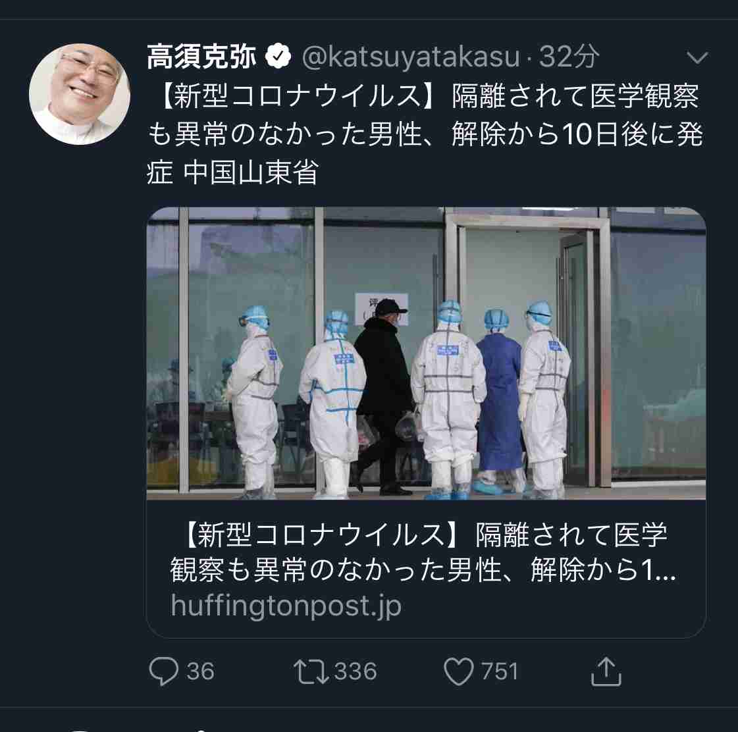Click the retweet arrows icon
Viewport: 738px width, 732px height.
[311, 671]
